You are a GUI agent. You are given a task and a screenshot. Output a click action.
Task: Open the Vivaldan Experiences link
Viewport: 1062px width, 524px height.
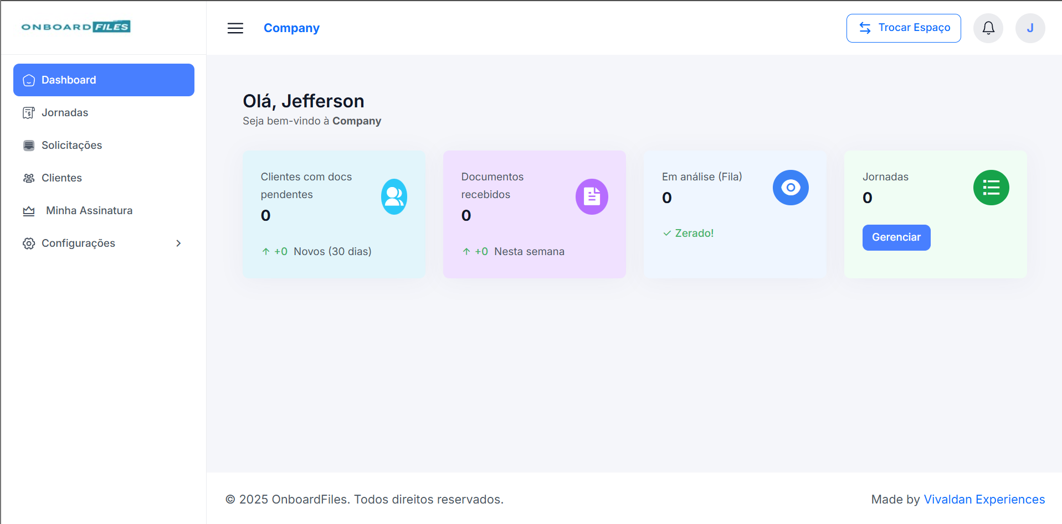click(x=984, y=500)
